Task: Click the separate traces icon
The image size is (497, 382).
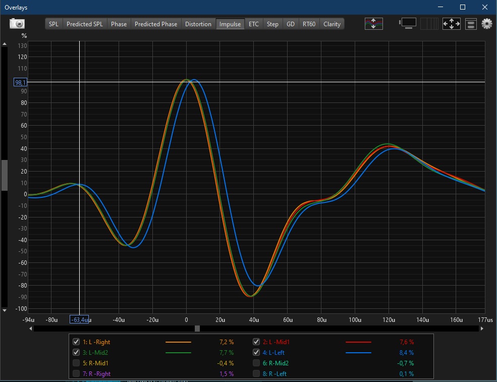Action: pos(374,24)
